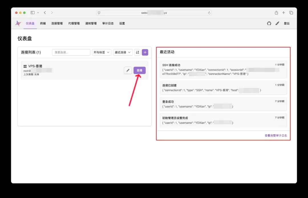Viewport: 308px width, 198px height.
Task: Switch to the 终端 tab
Action: [x=43, y=24]
